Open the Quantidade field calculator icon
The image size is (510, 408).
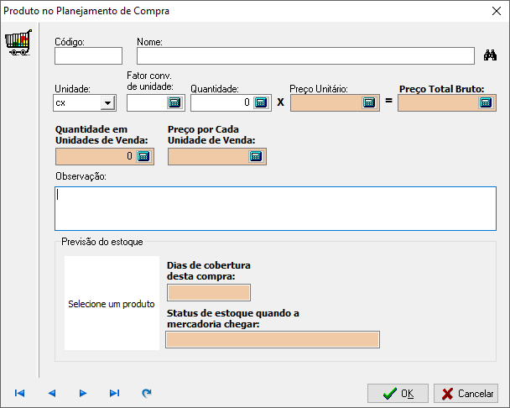click(x=261, y=102)
